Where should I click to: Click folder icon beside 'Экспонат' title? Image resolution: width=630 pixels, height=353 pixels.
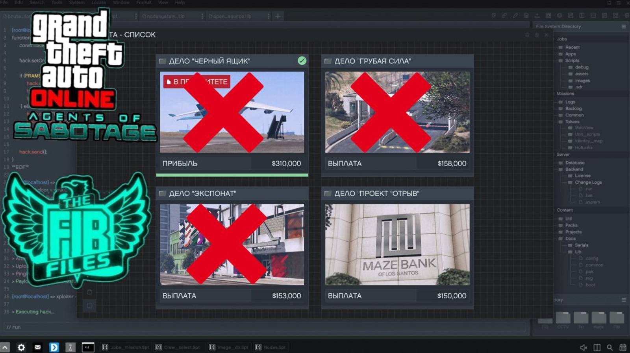point(162,193)
